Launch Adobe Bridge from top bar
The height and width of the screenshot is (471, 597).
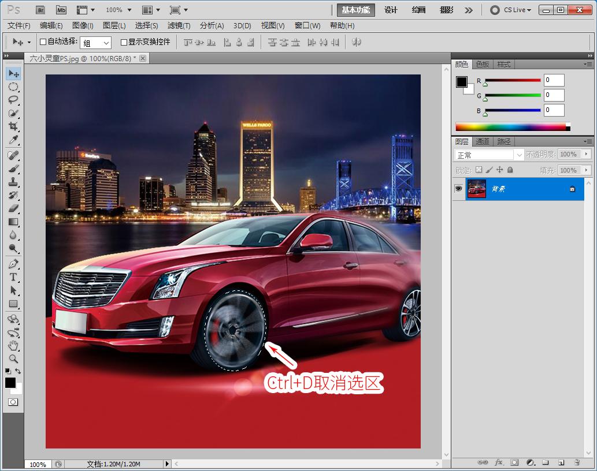[40, 10]
